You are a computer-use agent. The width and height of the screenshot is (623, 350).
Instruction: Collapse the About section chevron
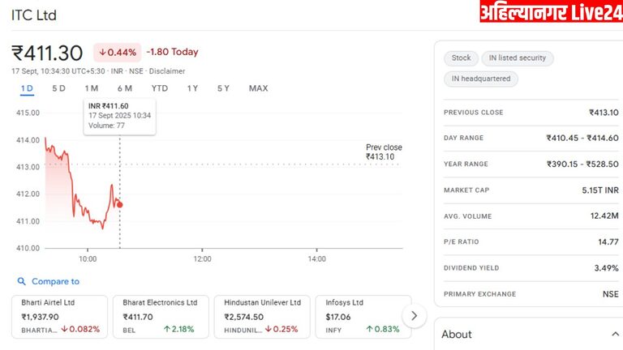point(614,334)
